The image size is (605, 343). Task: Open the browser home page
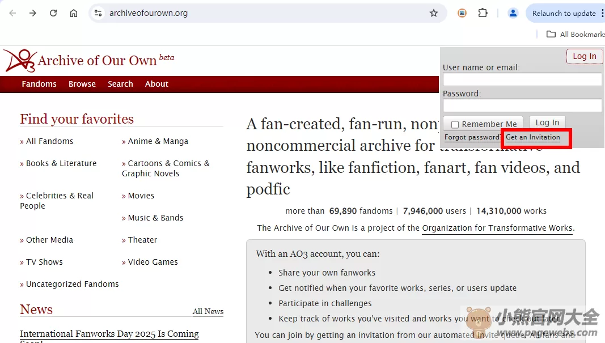point(74,13)
